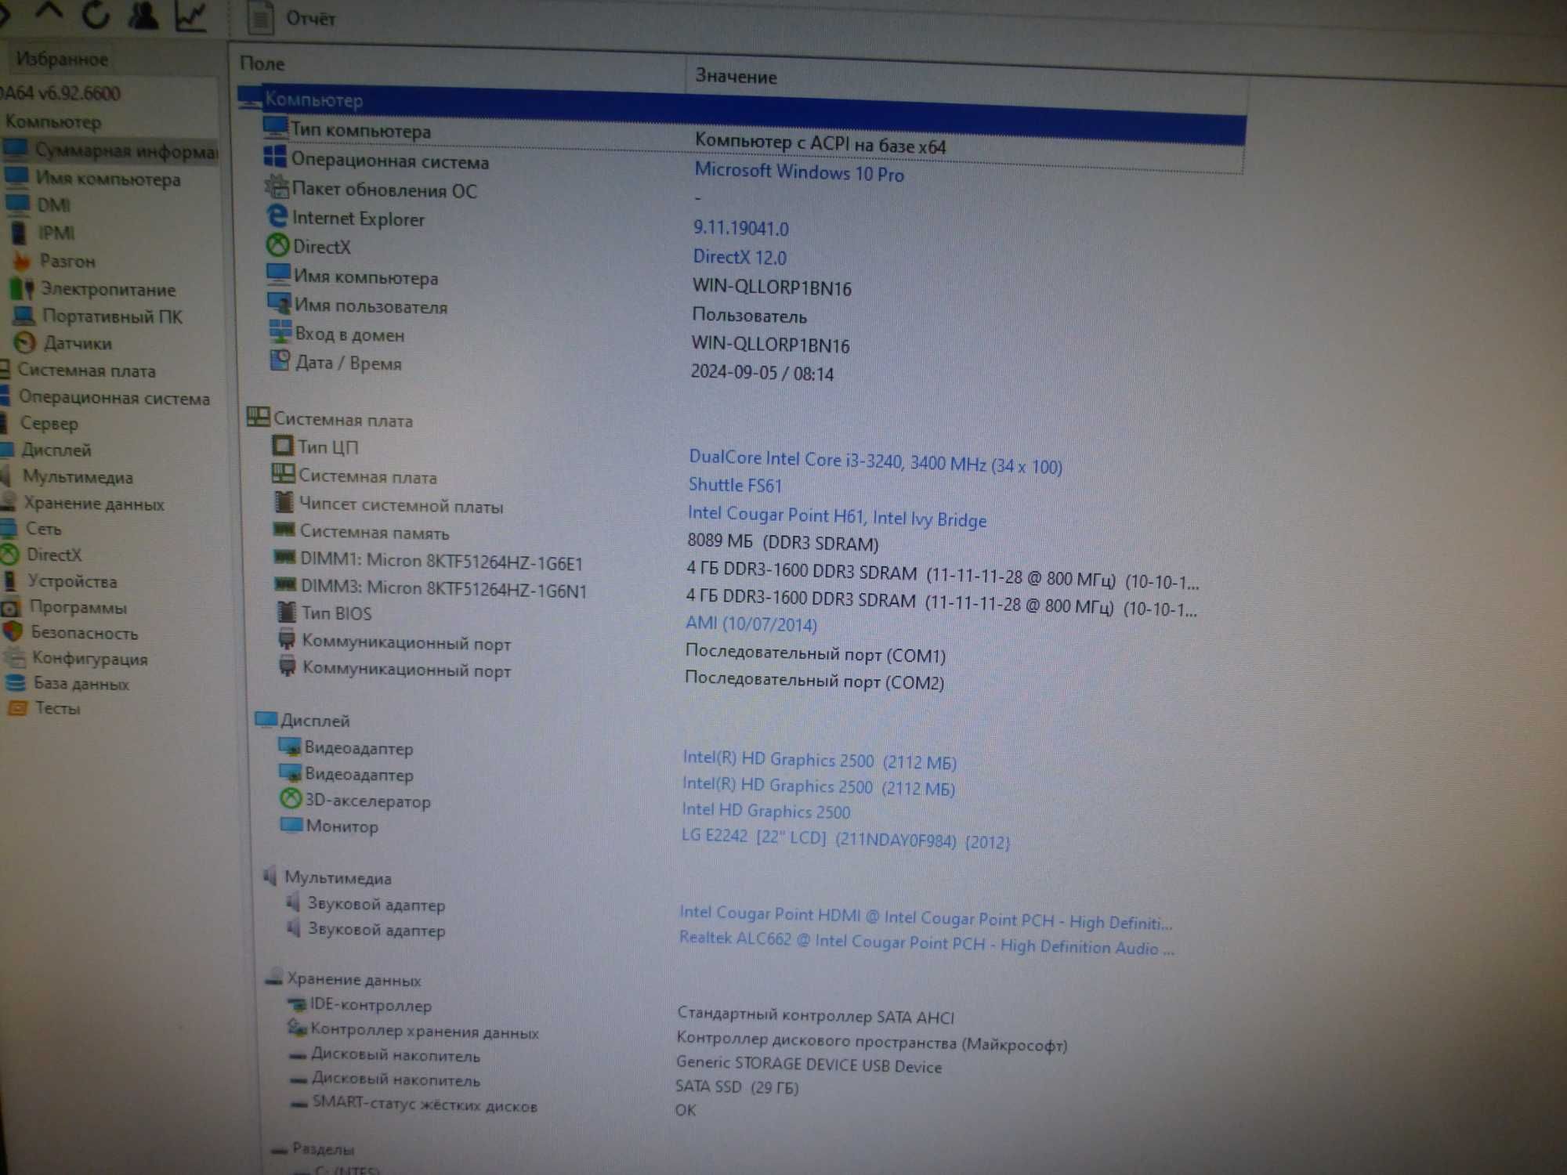Click the Безопасность shield icon
Viewport: 1567px width, 1175px height.
coord(13,631)
